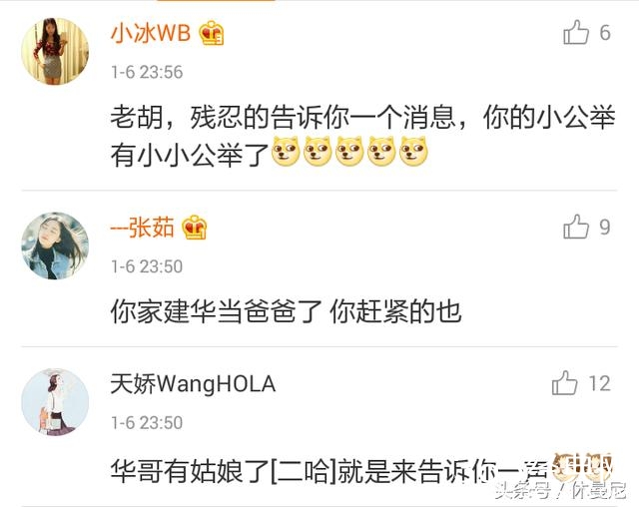Like the comment by 一张茹
The image size is (639, 507).
(x=576, y=226)
